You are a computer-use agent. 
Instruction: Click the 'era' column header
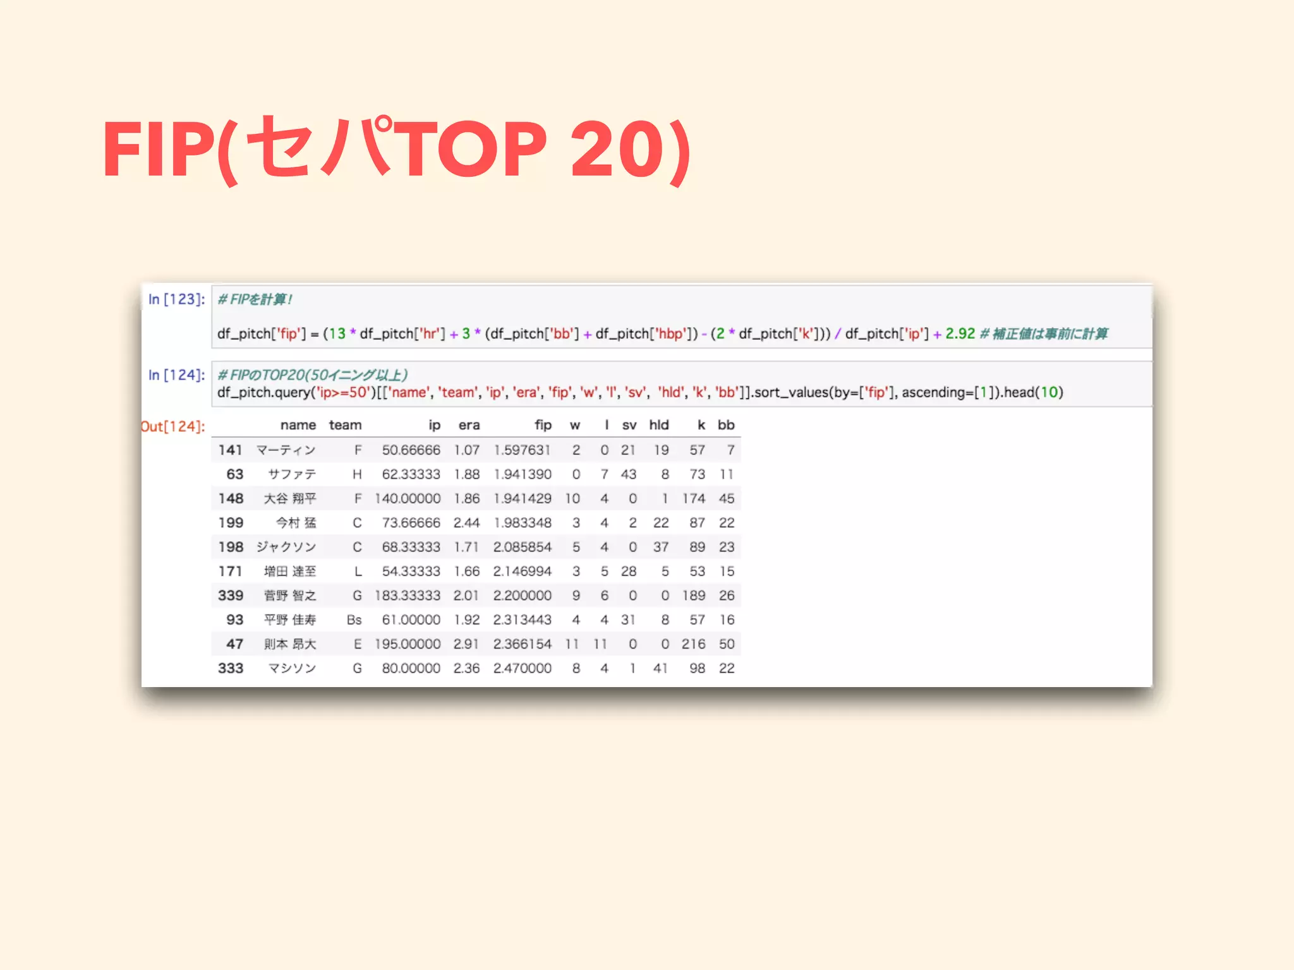pyautogui.click(x=469, y=425)
